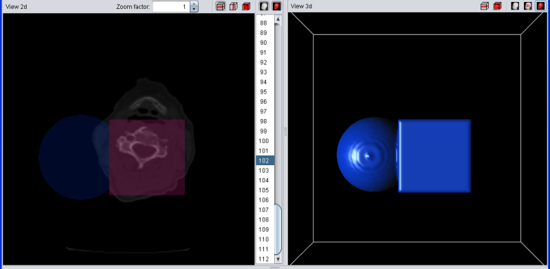This screenshot has width=550, height=269.
Task: Toggle red skull segmentation overlay in View 2d
Action: (x=277, y=6)
